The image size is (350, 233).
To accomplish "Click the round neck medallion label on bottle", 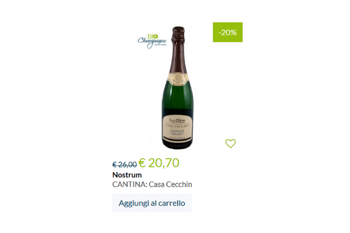I will [x=178, y=78].
